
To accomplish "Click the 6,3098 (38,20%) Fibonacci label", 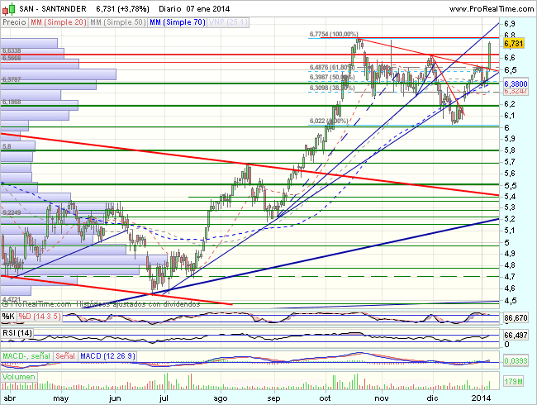I will tap(332, 88).
